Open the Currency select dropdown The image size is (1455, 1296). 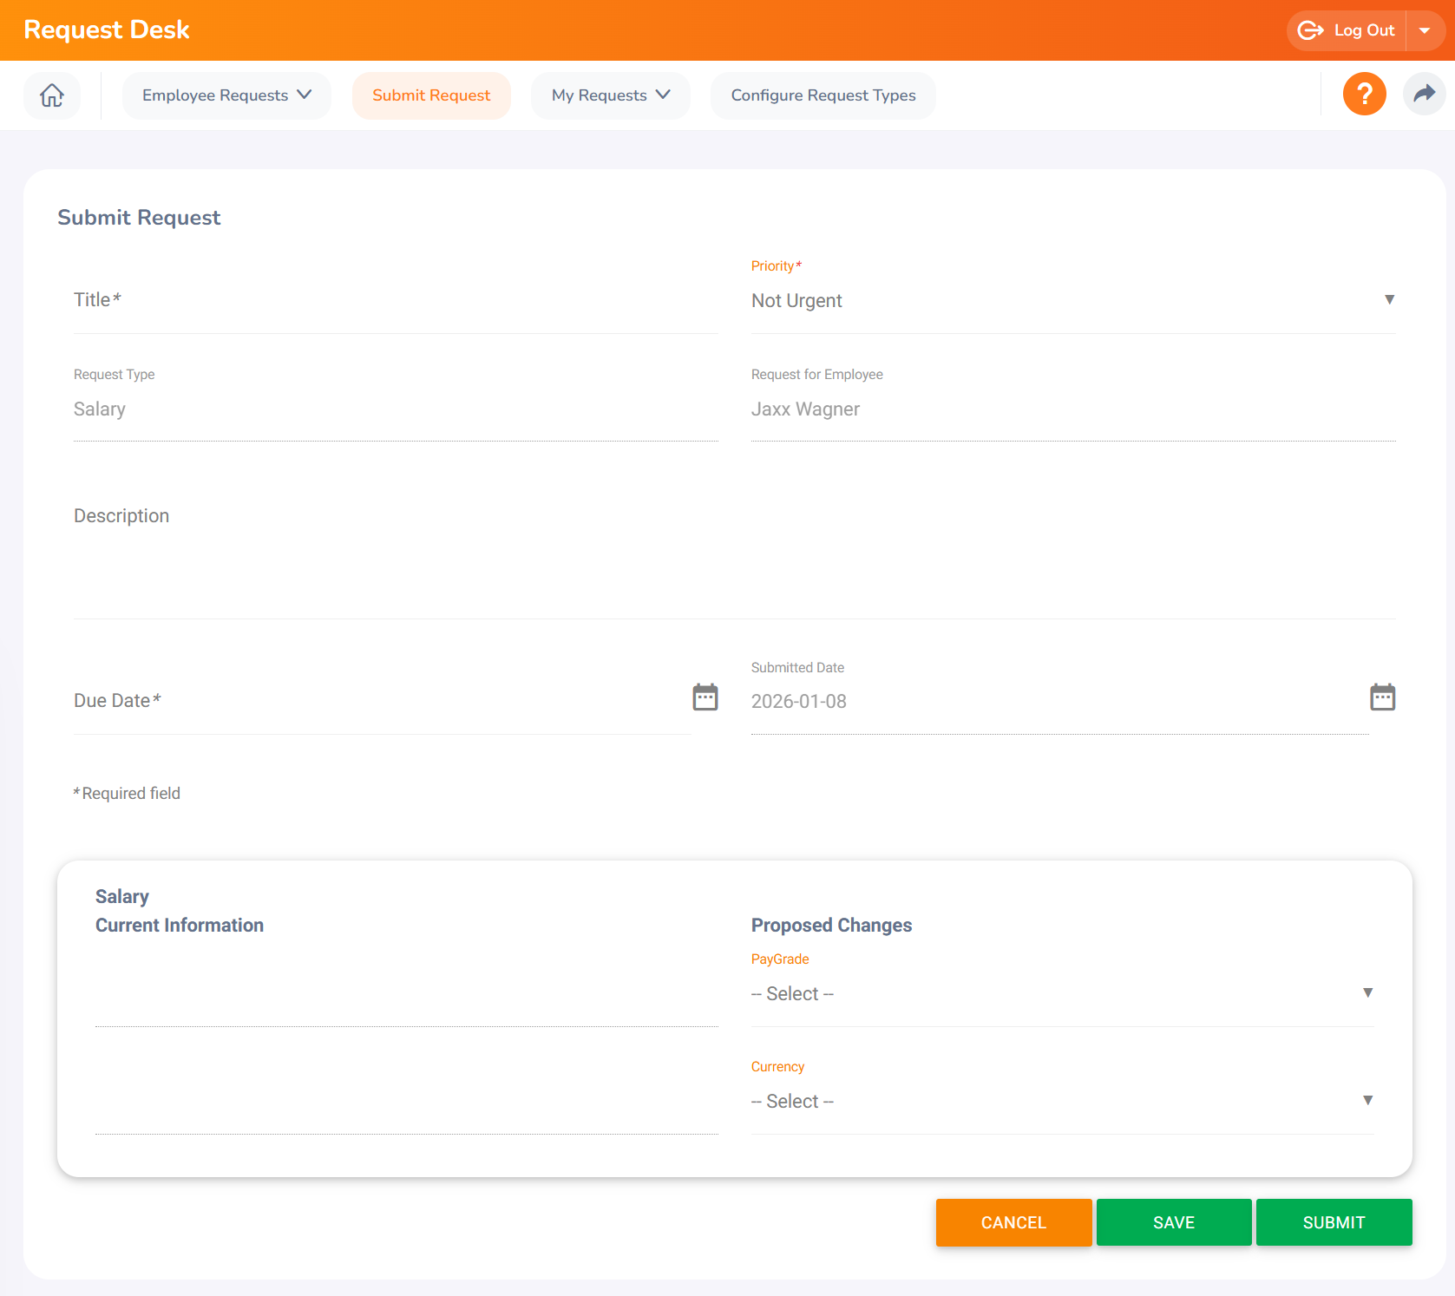tap(1062, 1101)
